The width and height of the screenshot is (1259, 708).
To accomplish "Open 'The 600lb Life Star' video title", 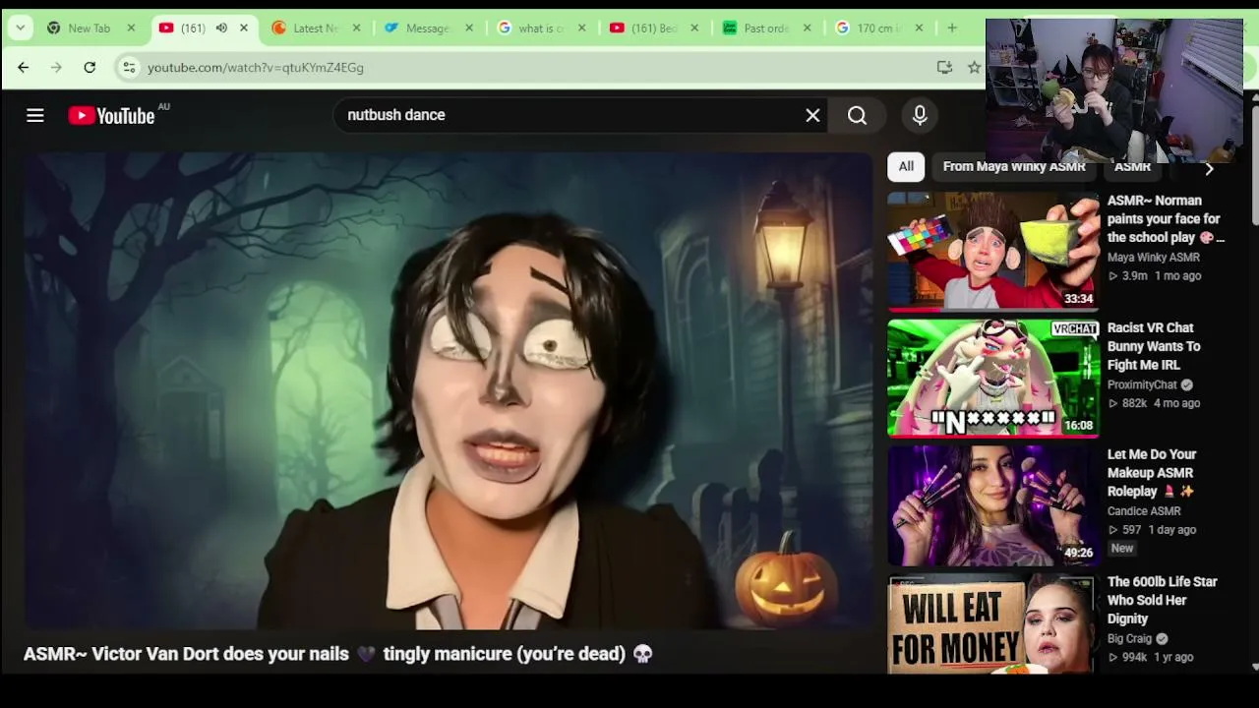I will tap(1163, 600).
